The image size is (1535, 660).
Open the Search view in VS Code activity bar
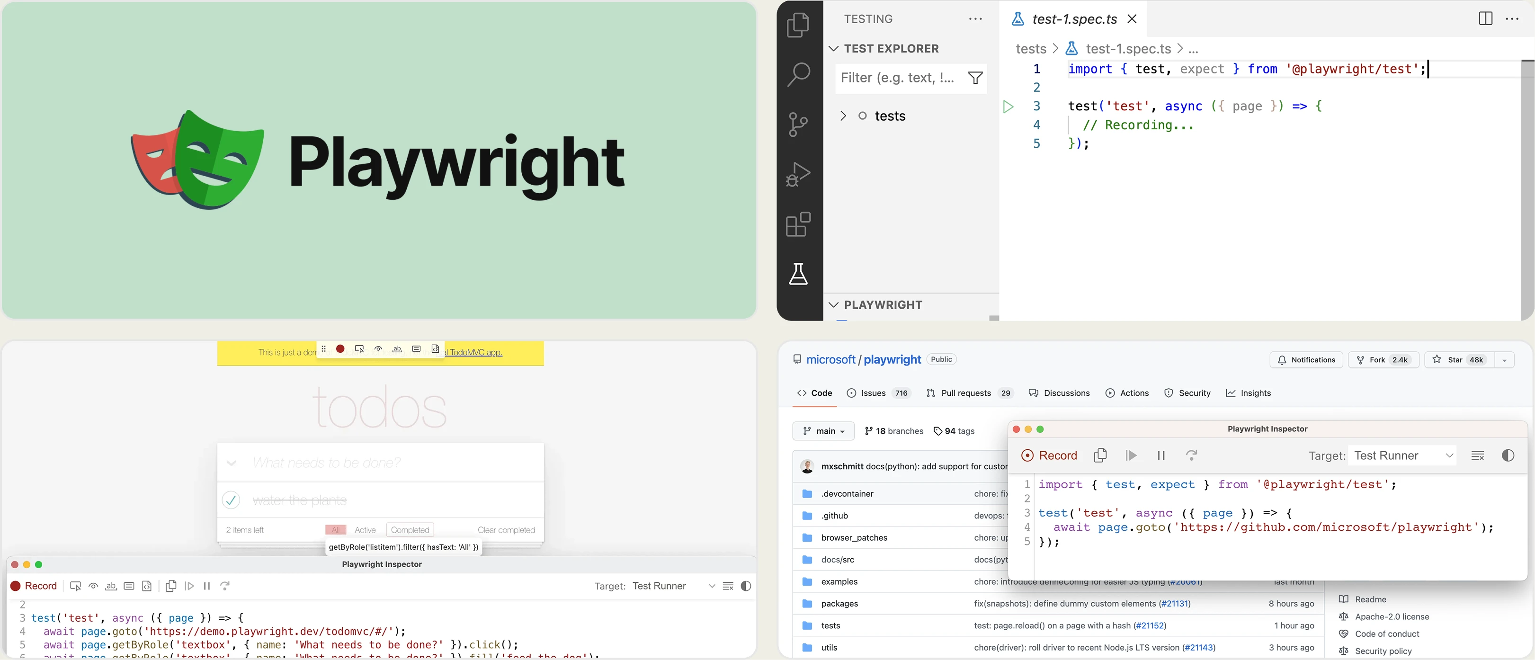pyautogui.click(x=798, y=75)
